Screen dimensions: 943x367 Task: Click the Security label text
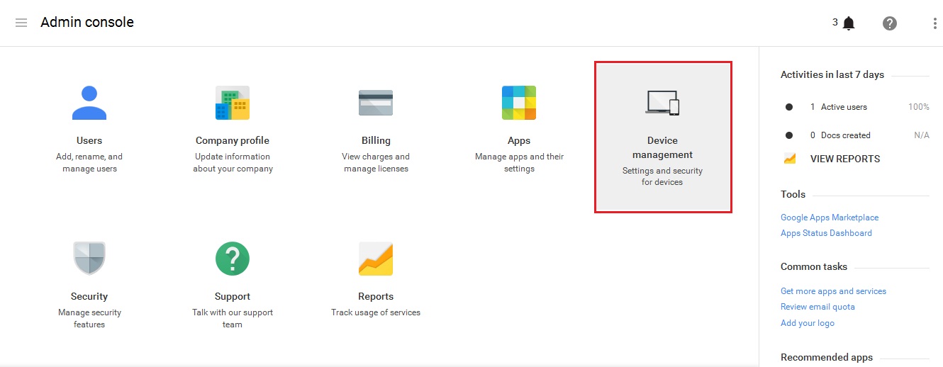pyautogui.click(x=89, y=296)
